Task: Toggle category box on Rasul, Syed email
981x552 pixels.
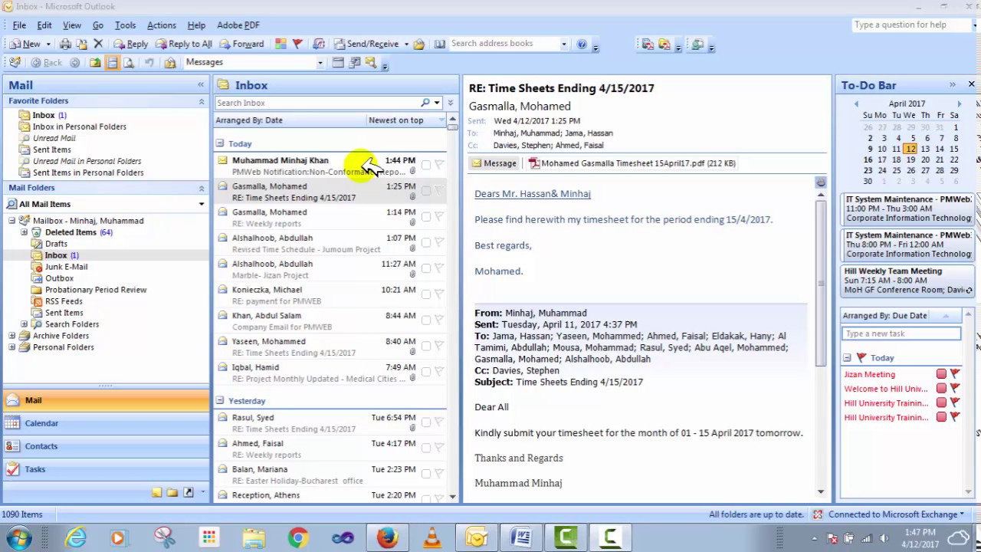Action: click(425, 422)
